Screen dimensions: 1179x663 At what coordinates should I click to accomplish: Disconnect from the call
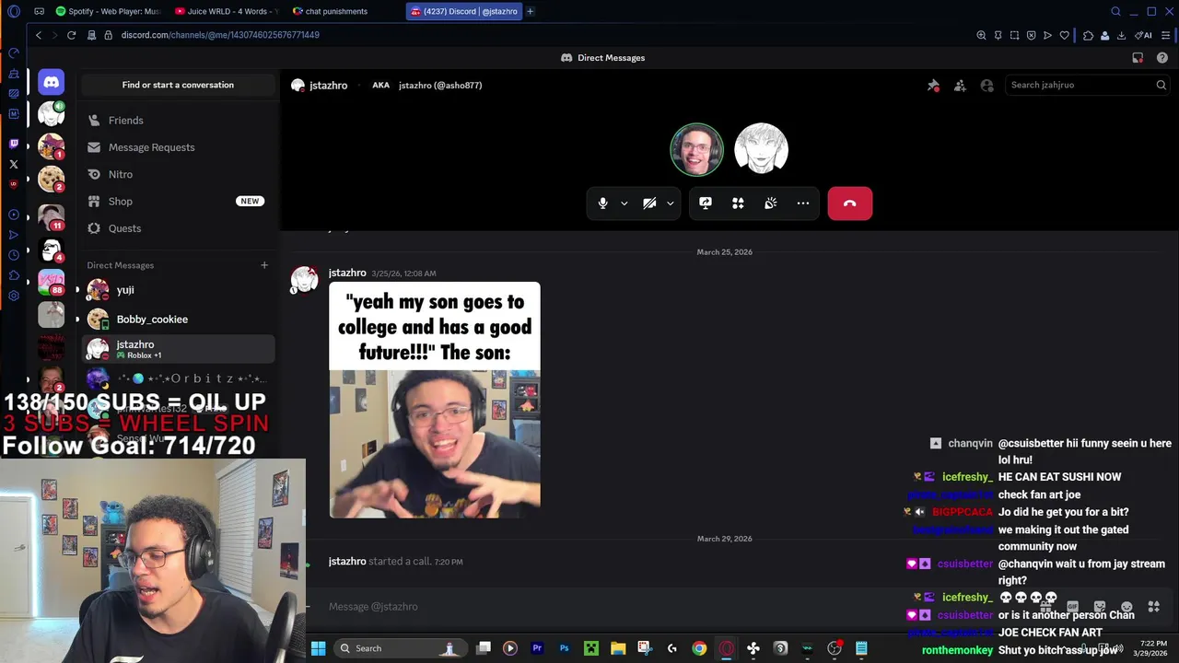click(849, 204)
